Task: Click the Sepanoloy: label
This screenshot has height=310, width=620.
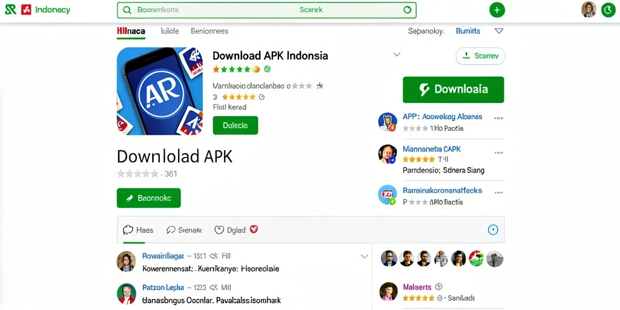Action: (x=426, y=31)
